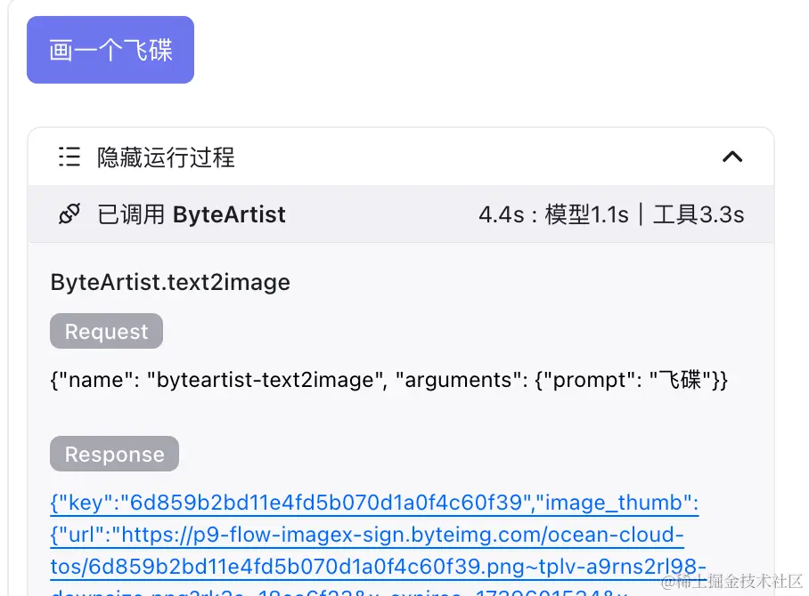Select the ByteArtist.text2image tool label

pyautogui.click(x=169, y=282)
